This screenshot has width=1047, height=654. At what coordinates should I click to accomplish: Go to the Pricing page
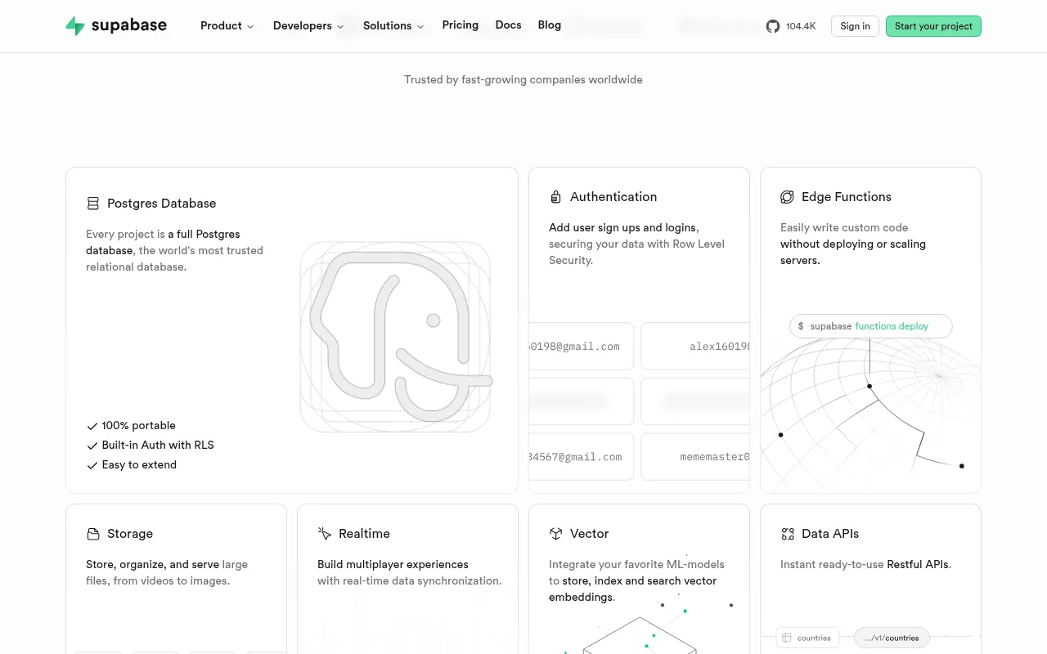pos(461,25)
